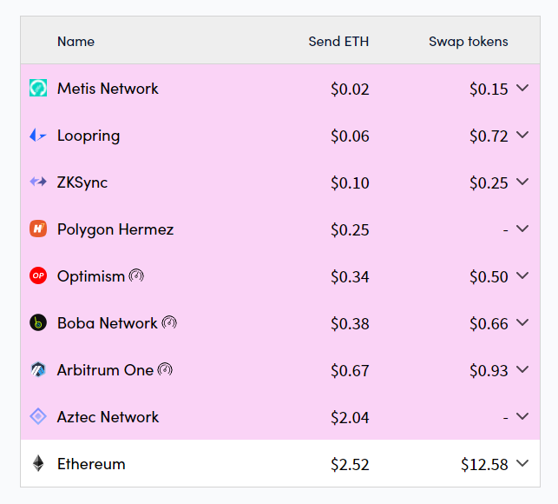Click the Polygon Hermez orange logo

38,229
